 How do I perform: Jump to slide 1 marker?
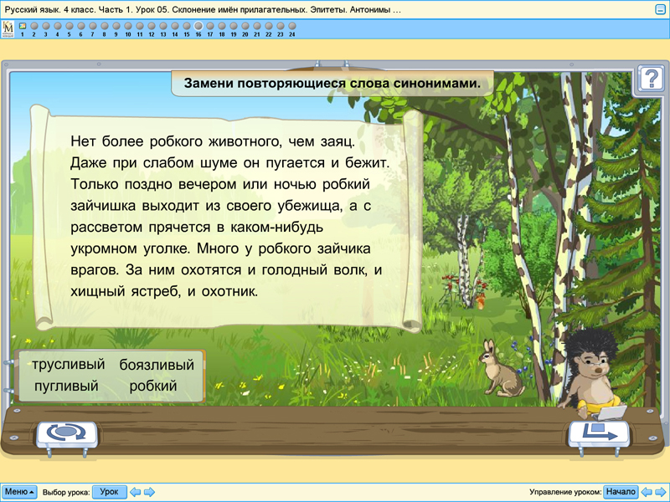click(x=22, y=27)
